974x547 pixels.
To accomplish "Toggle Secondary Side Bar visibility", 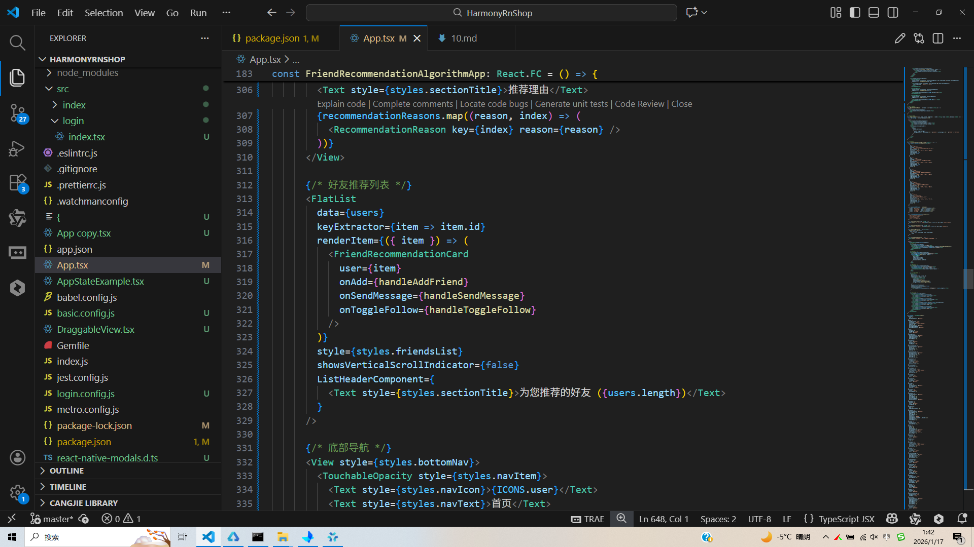I will point(893,13).
